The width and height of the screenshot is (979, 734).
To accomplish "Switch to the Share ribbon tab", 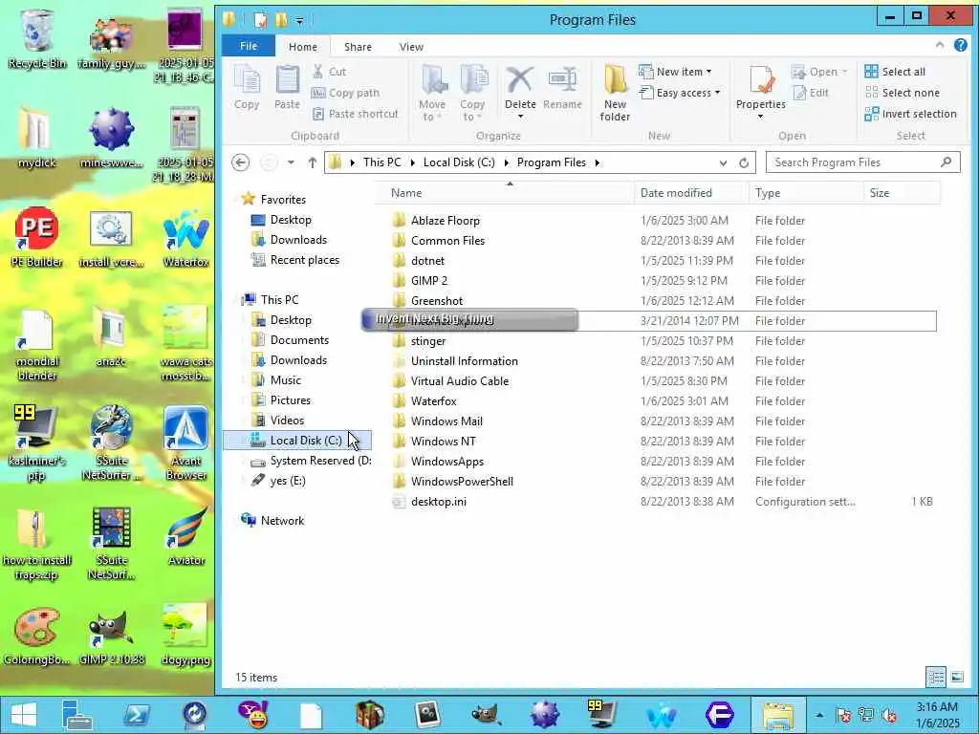I will [358, 47].
